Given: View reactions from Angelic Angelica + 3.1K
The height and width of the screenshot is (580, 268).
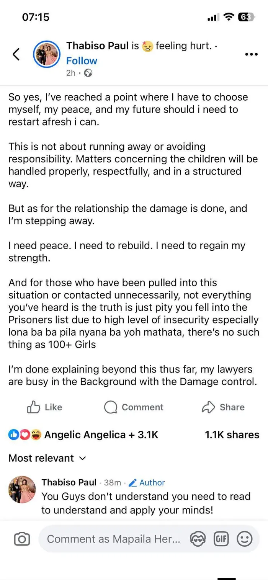Looking at the screenshot, I should (x=83, y=435).
